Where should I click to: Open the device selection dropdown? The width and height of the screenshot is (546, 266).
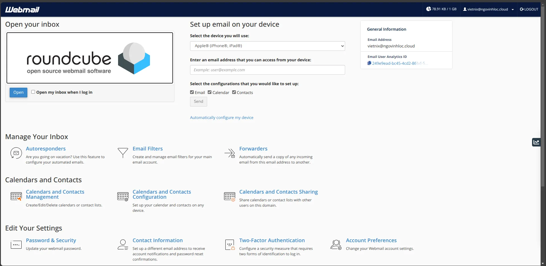click(x=267, y=46)
